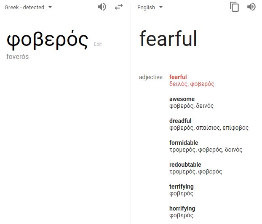Screen dimensions: 262x224
Task: Click the adjective part-of-speech label
Action: (x=151, y=77)
